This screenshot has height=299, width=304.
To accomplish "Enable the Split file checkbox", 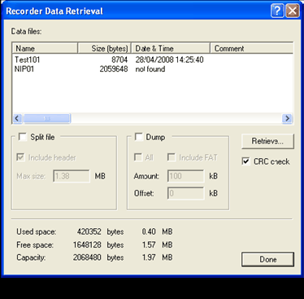I will 22,137.
